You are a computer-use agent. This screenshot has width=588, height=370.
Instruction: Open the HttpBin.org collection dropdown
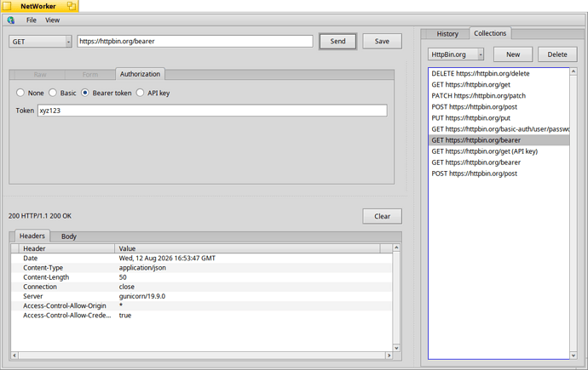click(x=456, y=54)
